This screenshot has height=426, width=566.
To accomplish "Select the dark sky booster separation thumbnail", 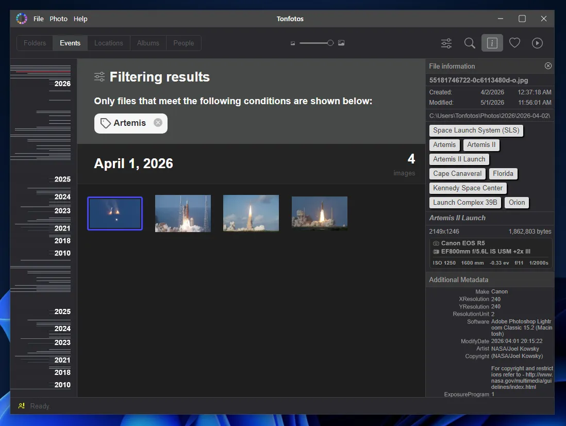I will tap(115, 214).
